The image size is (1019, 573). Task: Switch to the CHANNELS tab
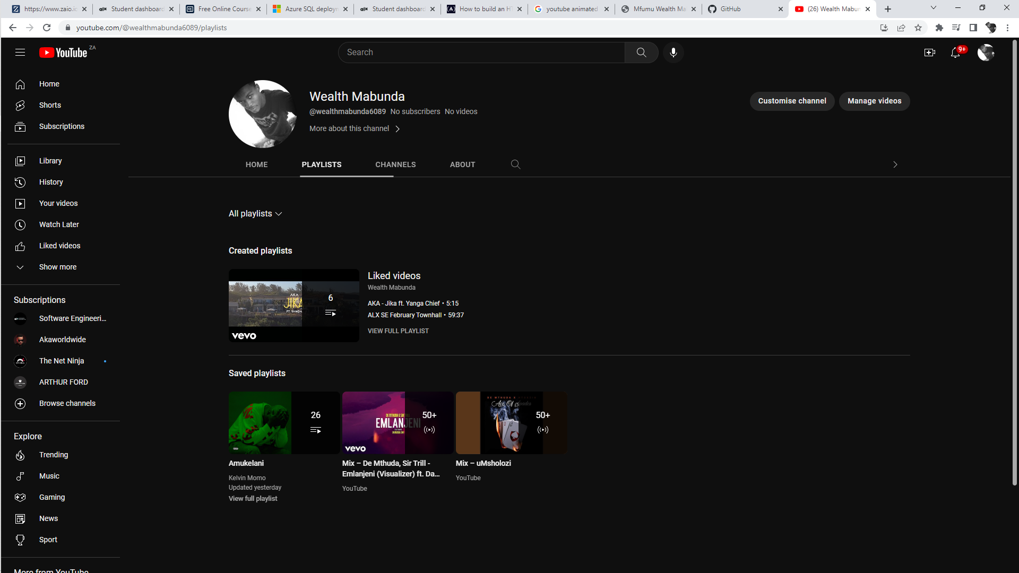tap(395, 164)
